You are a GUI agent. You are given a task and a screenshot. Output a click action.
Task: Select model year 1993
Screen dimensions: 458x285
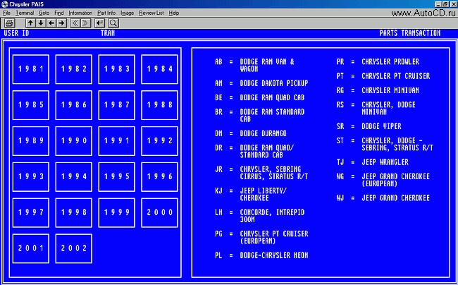tap(31, 177)
